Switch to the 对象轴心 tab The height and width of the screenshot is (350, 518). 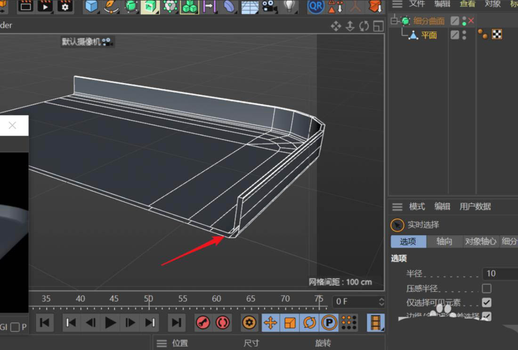(481, 241)
